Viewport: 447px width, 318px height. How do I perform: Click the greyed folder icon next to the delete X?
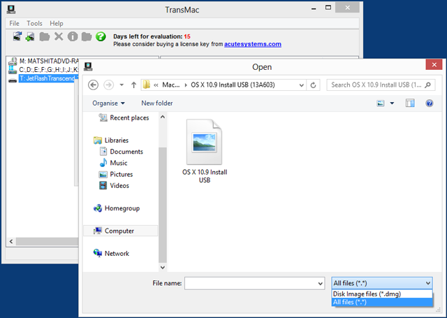[x=45, y=36]
